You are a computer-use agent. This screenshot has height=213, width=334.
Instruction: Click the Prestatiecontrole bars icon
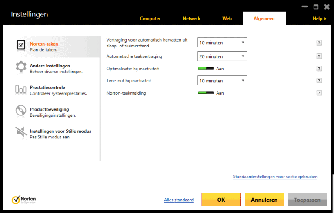pyautogui.click(x=21, y=89)
